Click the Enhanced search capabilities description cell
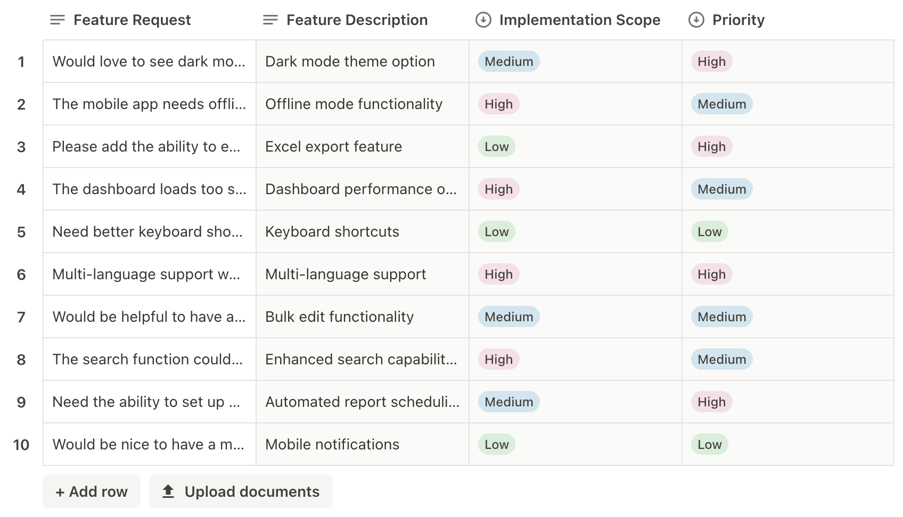The height and width of the screenshot is (517, 903). pyautogui.click(x=362, y=359)
